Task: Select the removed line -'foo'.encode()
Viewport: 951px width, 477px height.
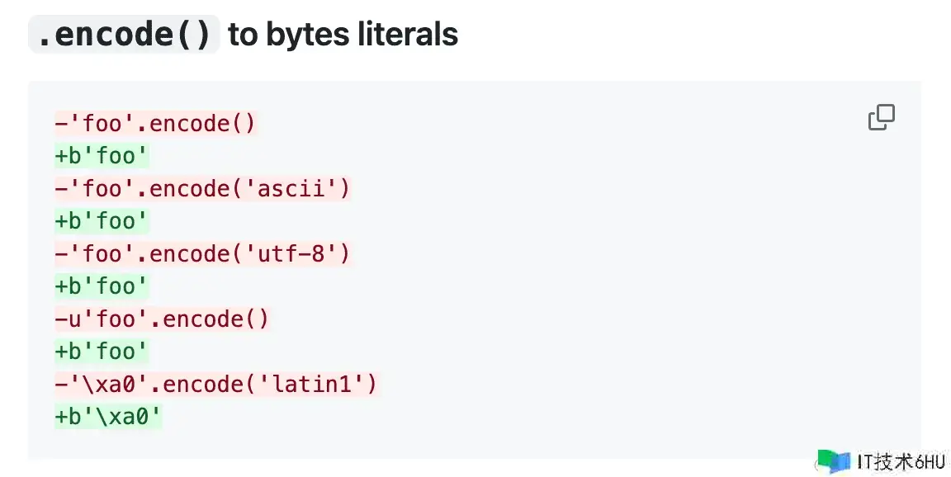Action: [x=156, y=124]
